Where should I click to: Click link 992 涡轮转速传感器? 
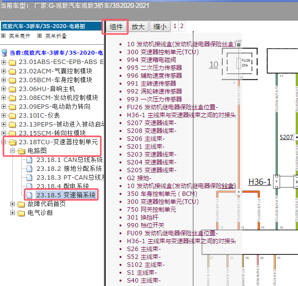click(154, 92)
